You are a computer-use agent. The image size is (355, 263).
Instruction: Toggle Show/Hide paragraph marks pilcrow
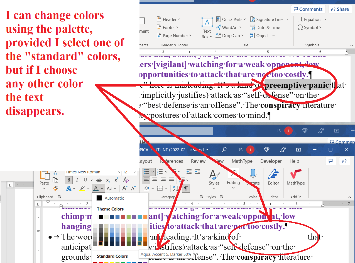(186, 188)
